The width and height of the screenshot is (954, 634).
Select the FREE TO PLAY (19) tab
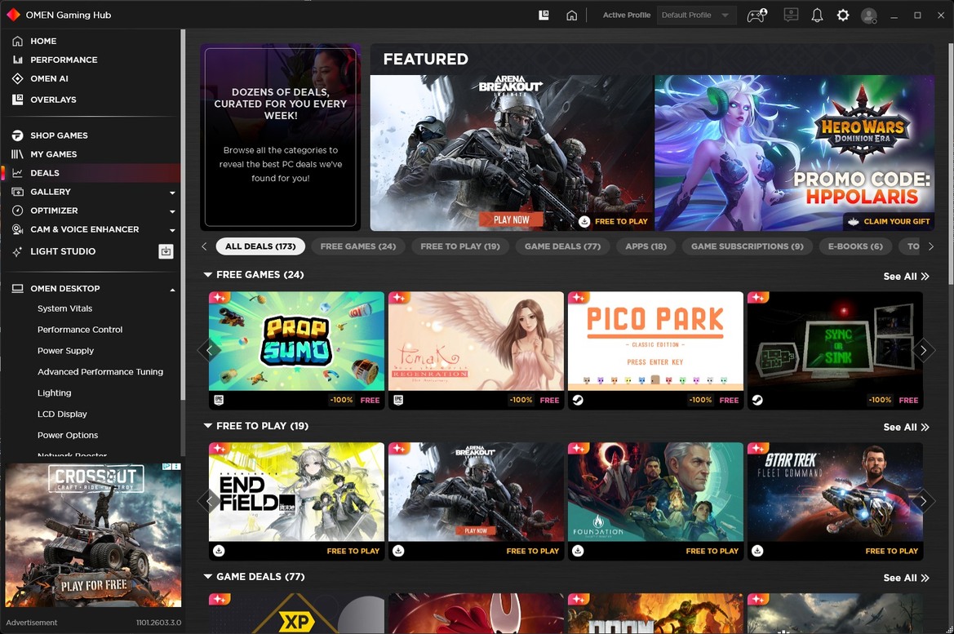click(460, 246)
